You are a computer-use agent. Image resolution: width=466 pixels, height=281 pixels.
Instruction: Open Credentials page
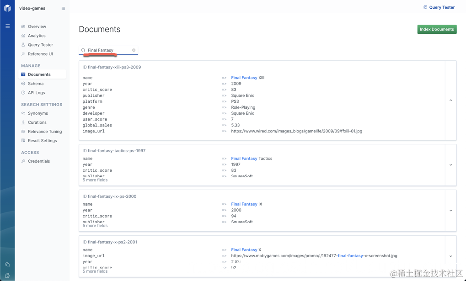click(x=39, y=161)
